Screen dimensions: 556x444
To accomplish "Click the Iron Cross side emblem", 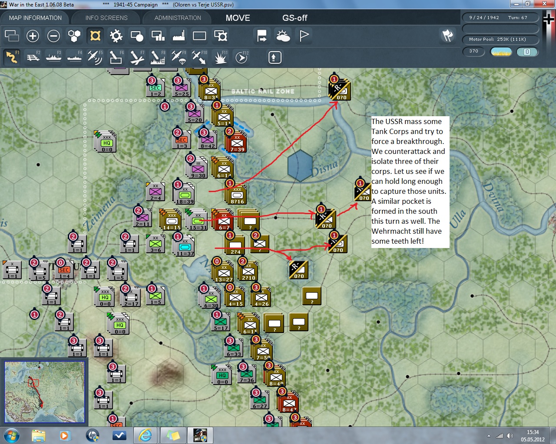I will (549, 20).
